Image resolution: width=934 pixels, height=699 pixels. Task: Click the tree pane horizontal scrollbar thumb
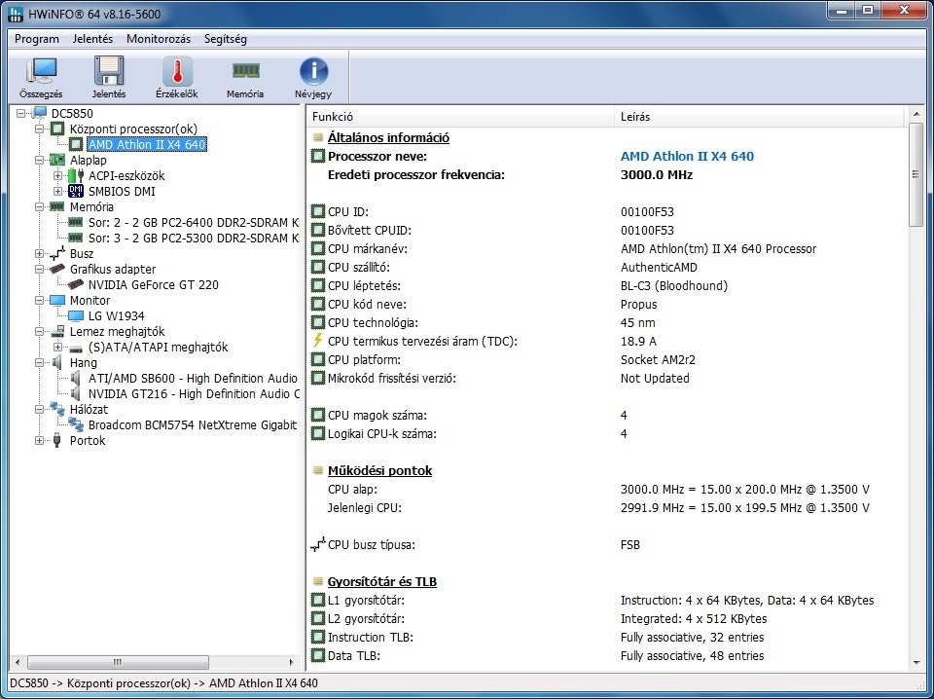(118, 662)
